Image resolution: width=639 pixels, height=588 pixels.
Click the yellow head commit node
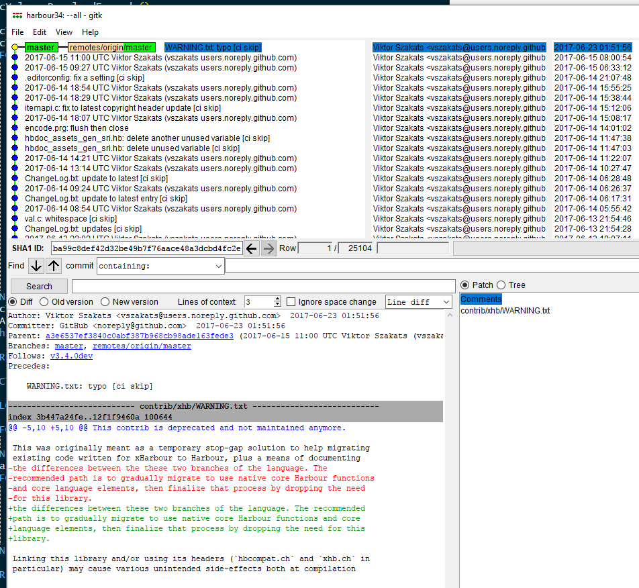pyautogui.click(x=15, y=48)
